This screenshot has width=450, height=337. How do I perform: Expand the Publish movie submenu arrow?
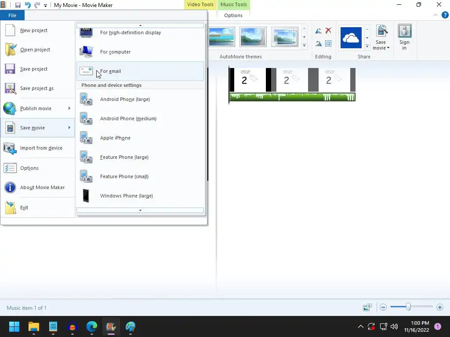coord(69,108)
